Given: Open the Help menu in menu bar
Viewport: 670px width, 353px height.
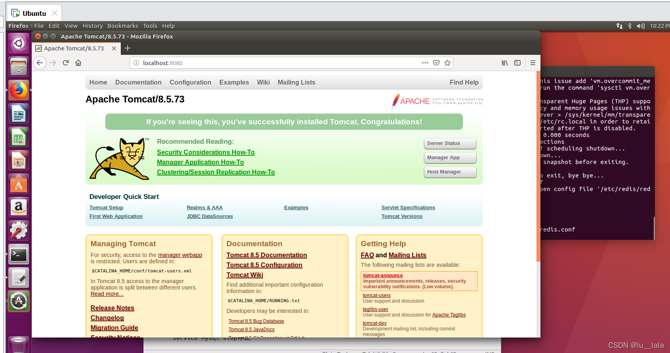Looking at the screenshot, I should click(x=168, y=26).
